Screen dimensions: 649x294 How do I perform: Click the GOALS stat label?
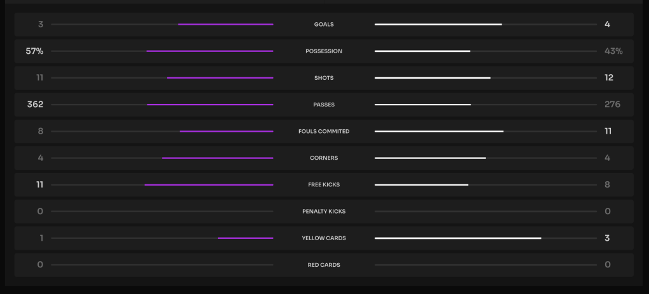(324, 25)
